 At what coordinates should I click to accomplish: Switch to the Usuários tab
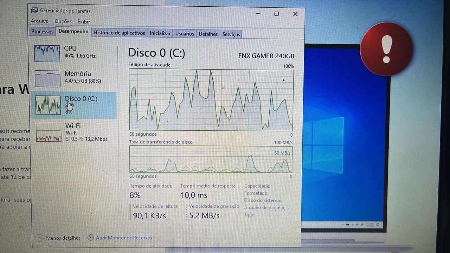[x=185, y=34]
